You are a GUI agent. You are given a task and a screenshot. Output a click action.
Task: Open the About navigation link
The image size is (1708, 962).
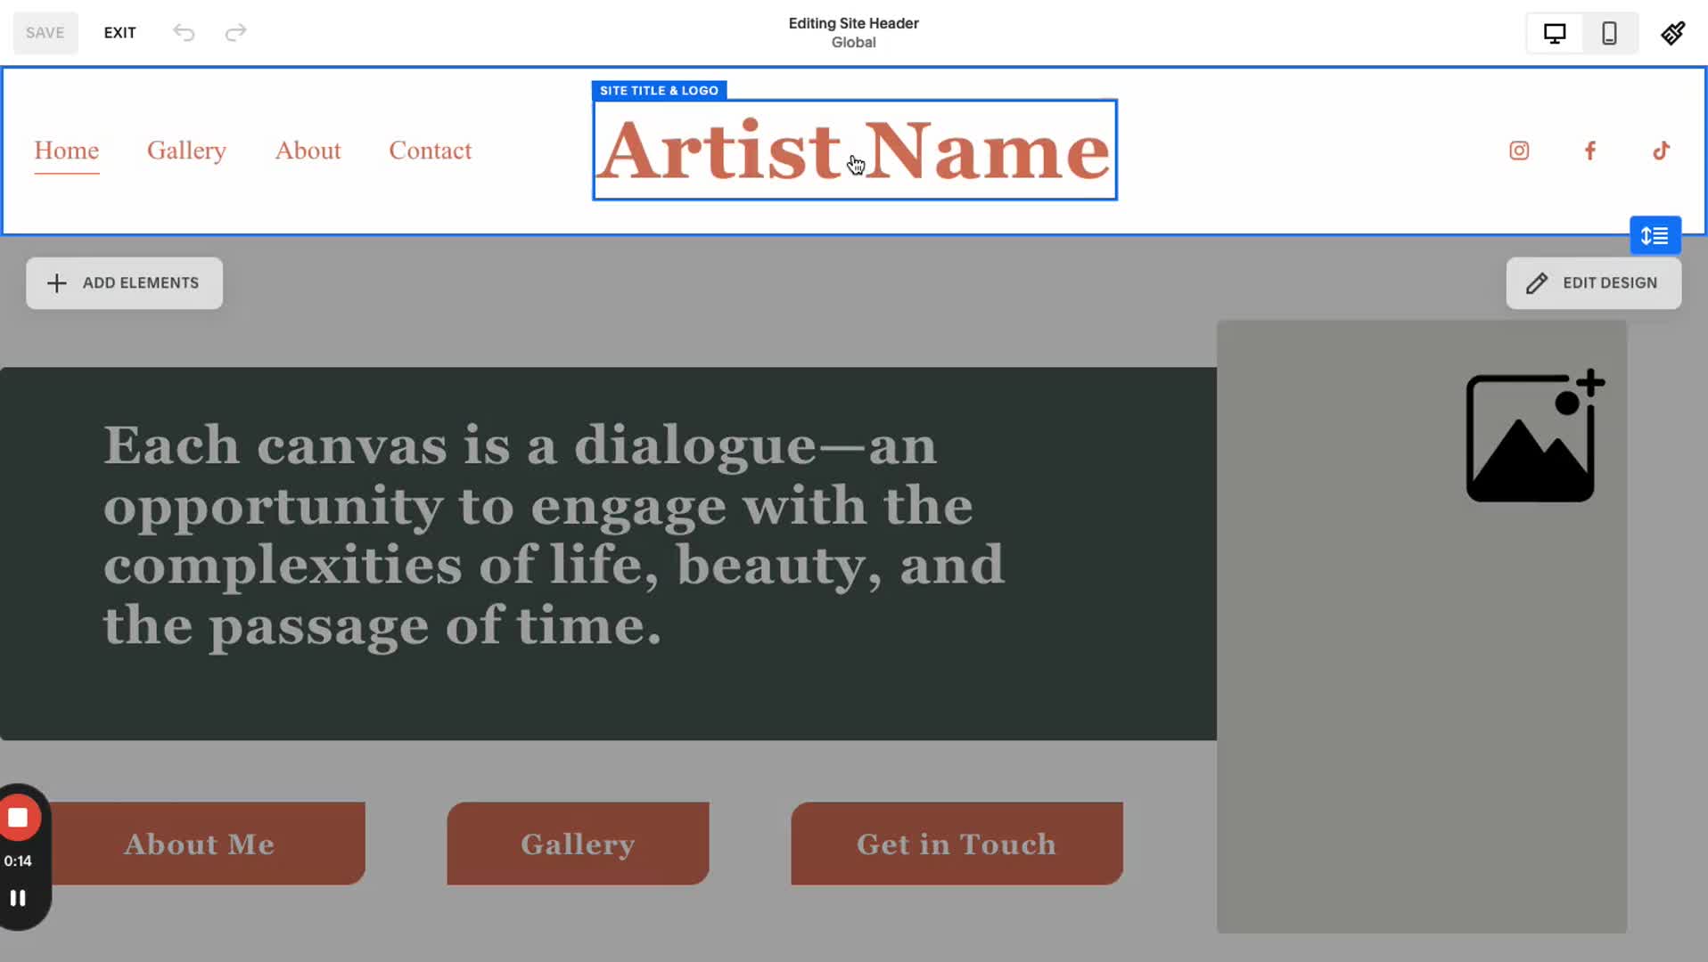pos(308,151)
